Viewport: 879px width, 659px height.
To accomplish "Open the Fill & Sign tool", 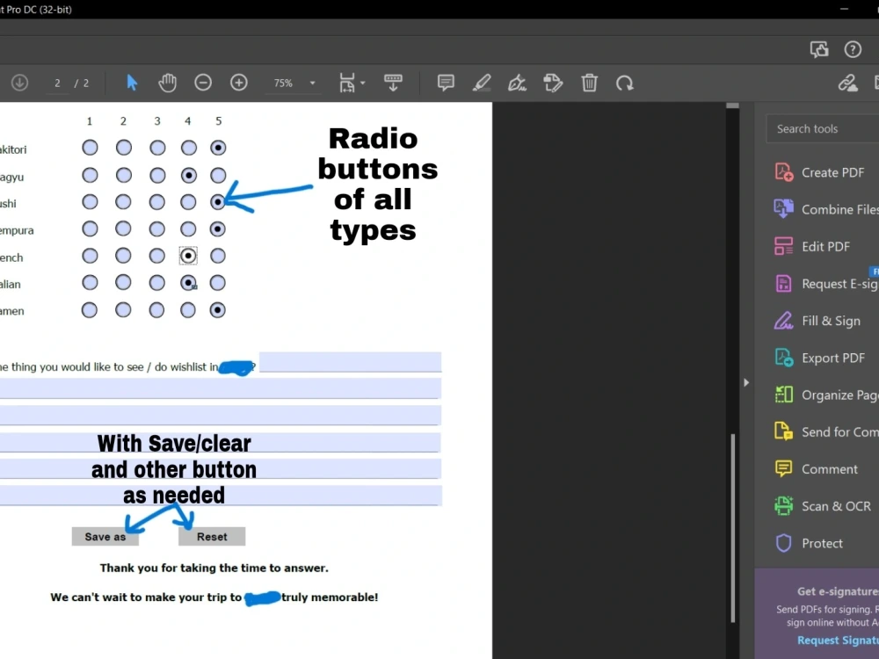I will pos(819,321).
